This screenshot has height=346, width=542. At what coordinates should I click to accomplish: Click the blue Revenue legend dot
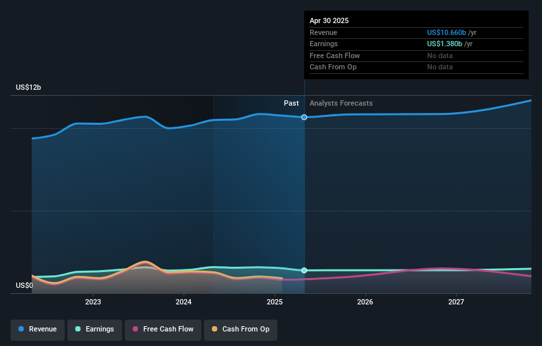pyautogui.click(x=21, y=329)
